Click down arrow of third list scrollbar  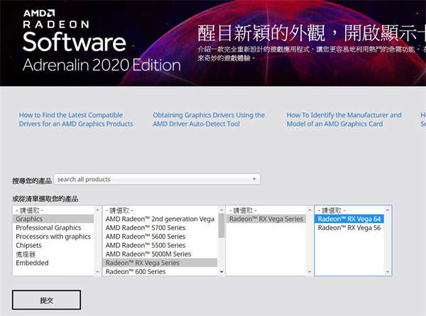[x=310, y=271]
